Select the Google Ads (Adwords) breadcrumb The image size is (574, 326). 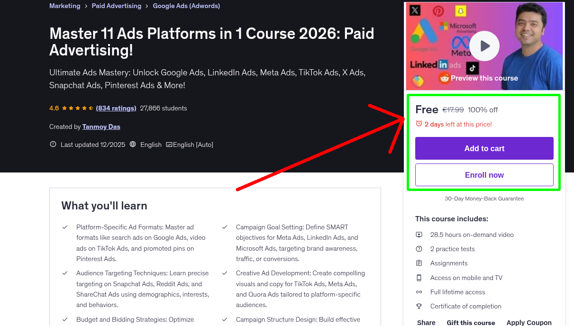[x=186, y=6]
